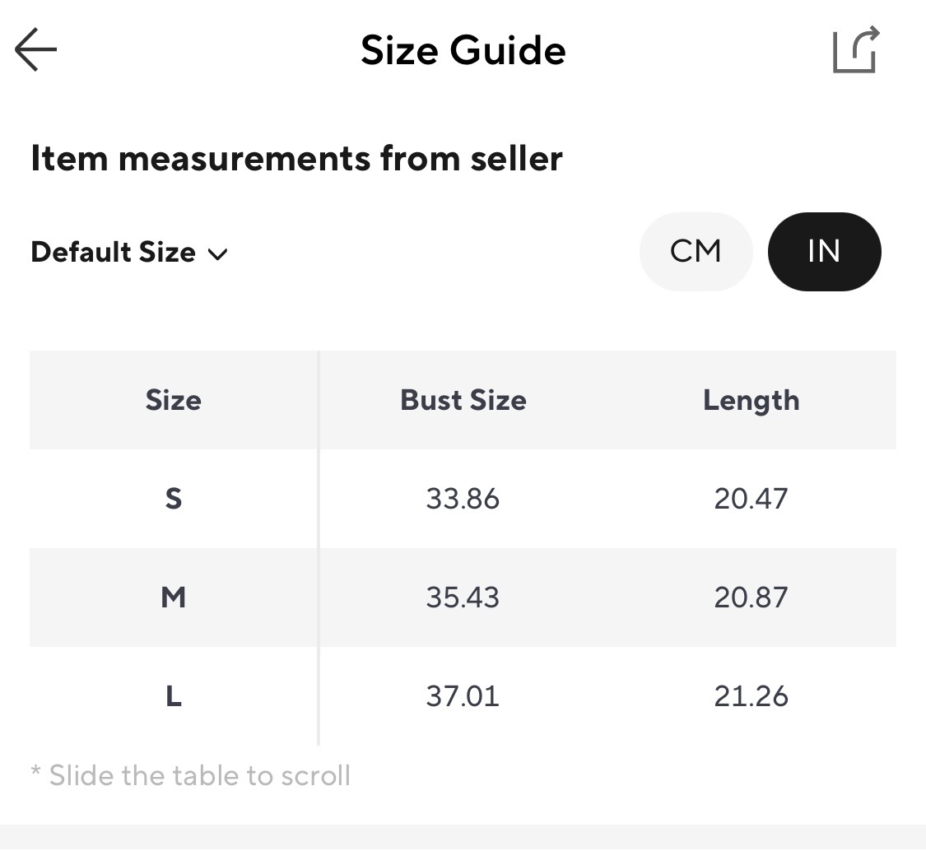Click the Bust Size column header
Image resolution: width=926 pixels, height=851 pixels.
click(x=463, y=400)
